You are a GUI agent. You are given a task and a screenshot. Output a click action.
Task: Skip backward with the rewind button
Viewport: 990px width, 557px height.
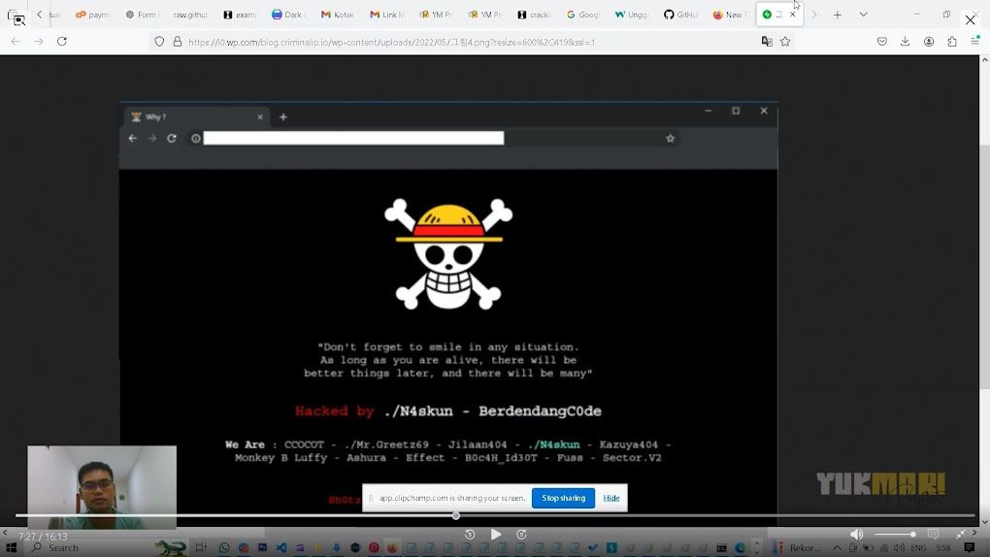click(x=470, y=535)
